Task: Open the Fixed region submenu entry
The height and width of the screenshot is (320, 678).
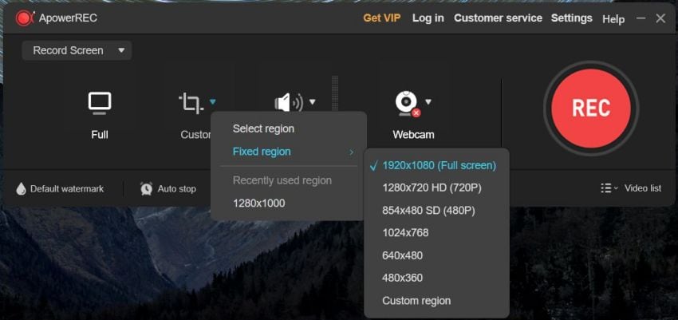Action: [x=289, y=152]
